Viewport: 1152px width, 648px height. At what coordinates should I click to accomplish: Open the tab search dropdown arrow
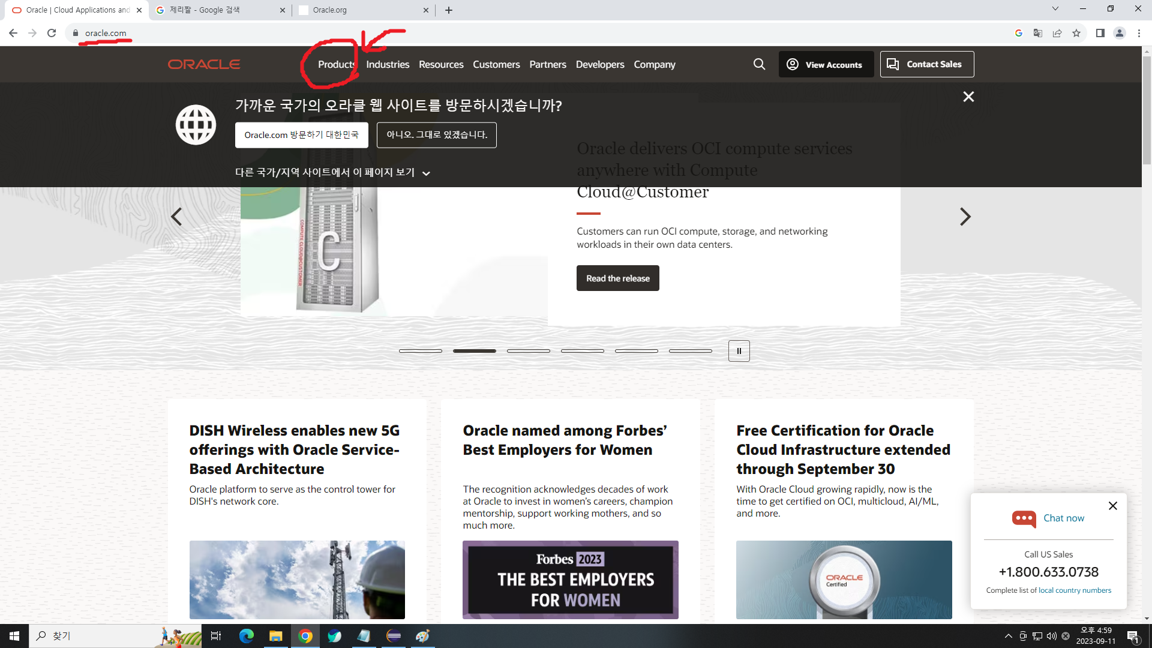coord(1055,9)
